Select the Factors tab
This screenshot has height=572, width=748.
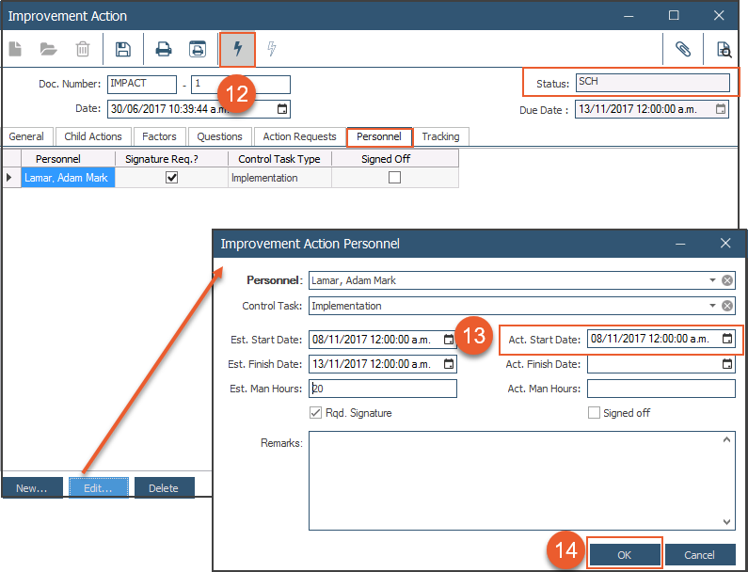coord(159,136)
